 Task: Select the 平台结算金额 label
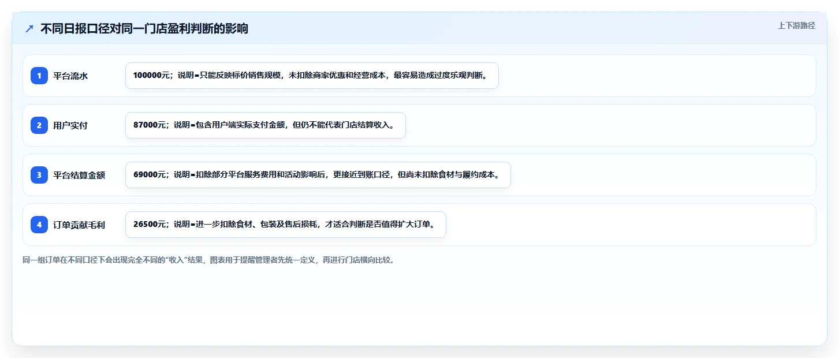coord(79,175)
